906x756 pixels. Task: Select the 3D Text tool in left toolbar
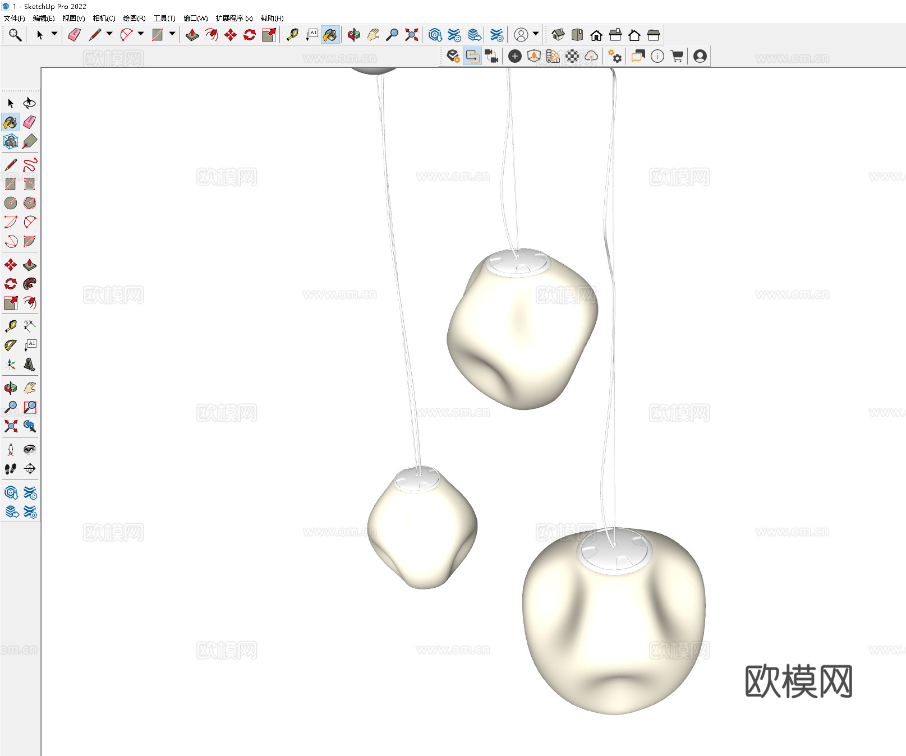click(x=30, y=365)
